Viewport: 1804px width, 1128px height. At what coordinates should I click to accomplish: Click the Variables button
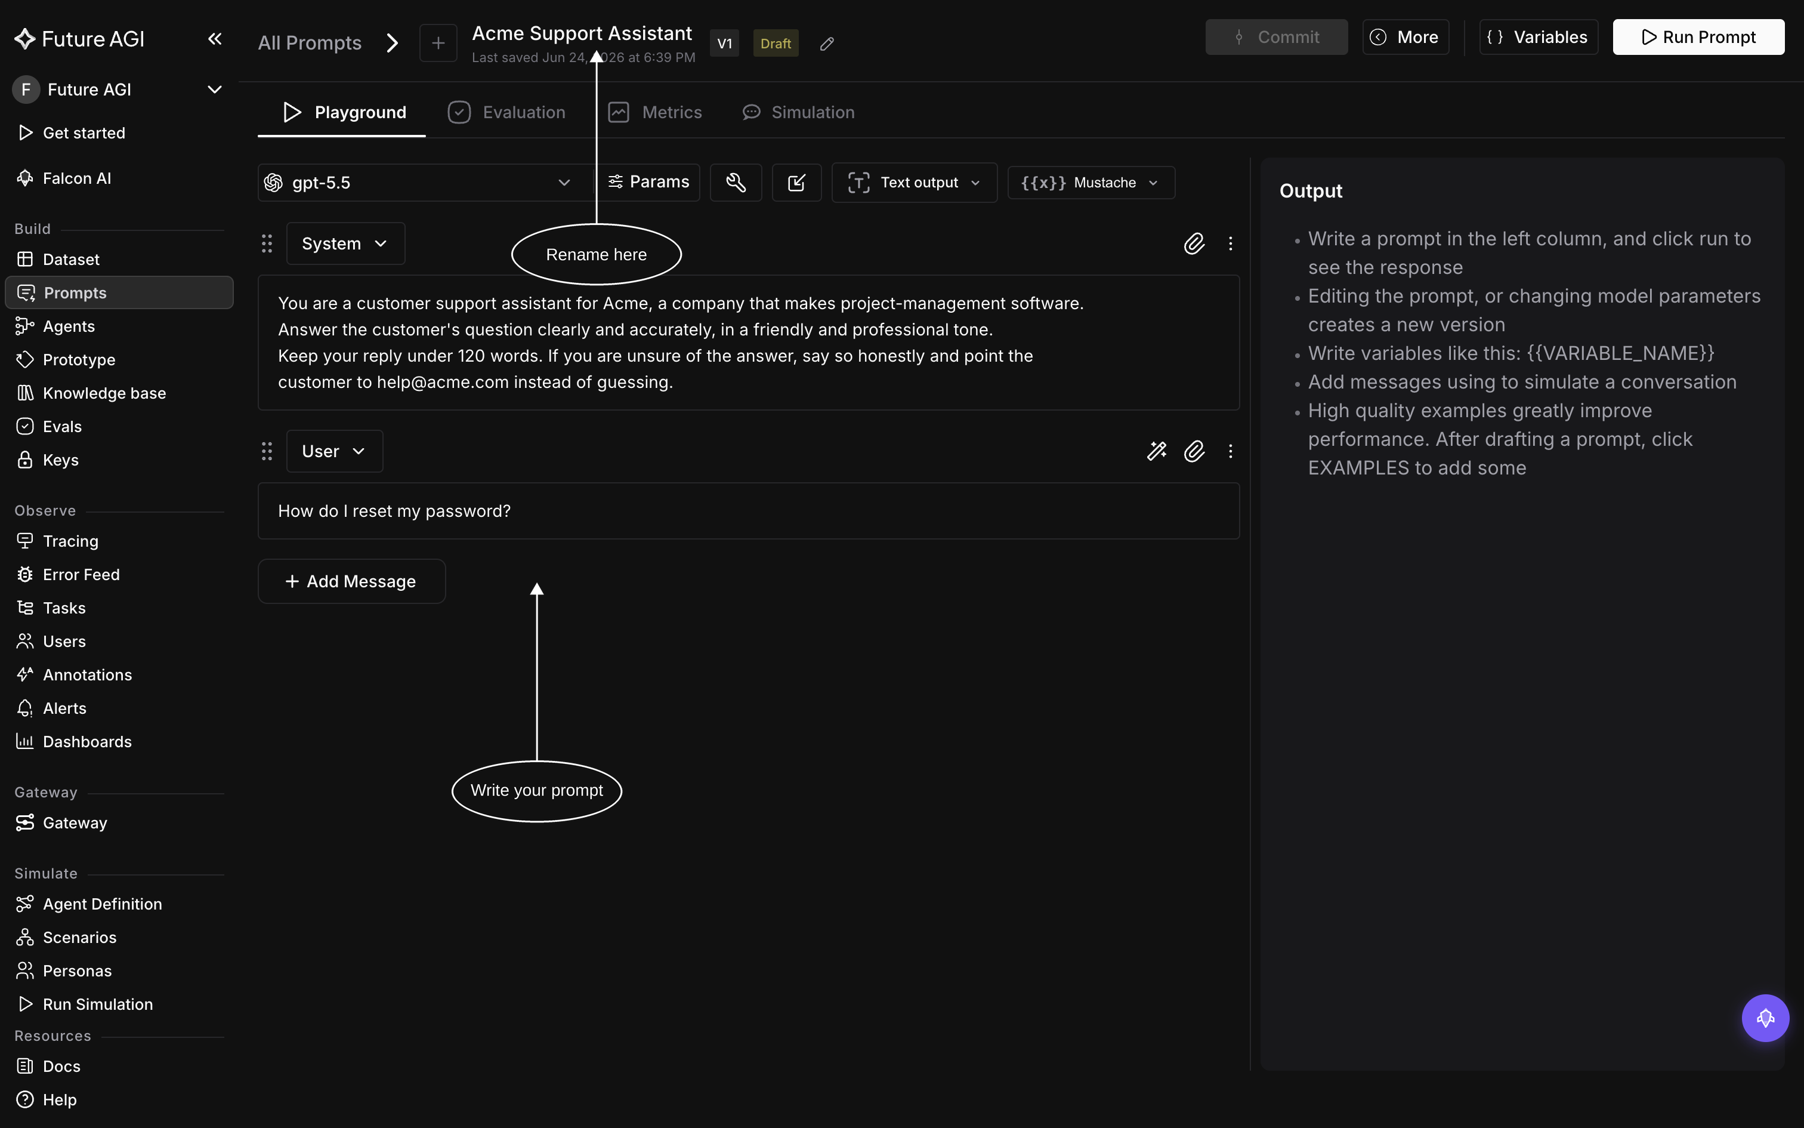click(1538, 37)
